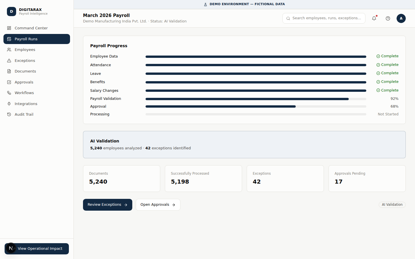415x259 pixels.
Task: Click the Audit Trail history icon
Action: click(x=9, y=115)
